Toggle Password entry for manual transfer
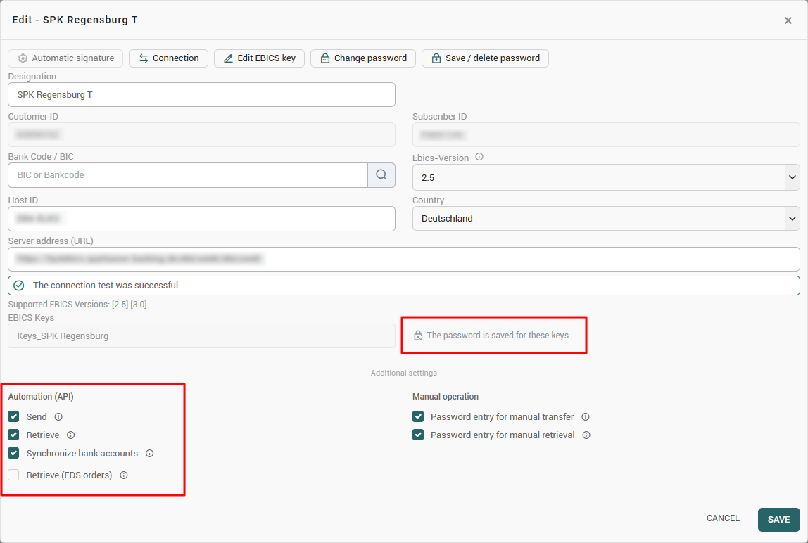This screenshot has height=543, width=808. pyautogui.click(x=418, y=416)
